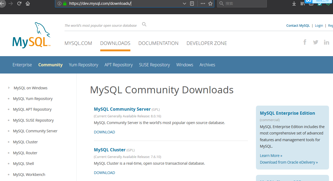The image size is (333, 181).
Task: Click the MySQL Community Downloads page title
Action: [x=162, y=90]
